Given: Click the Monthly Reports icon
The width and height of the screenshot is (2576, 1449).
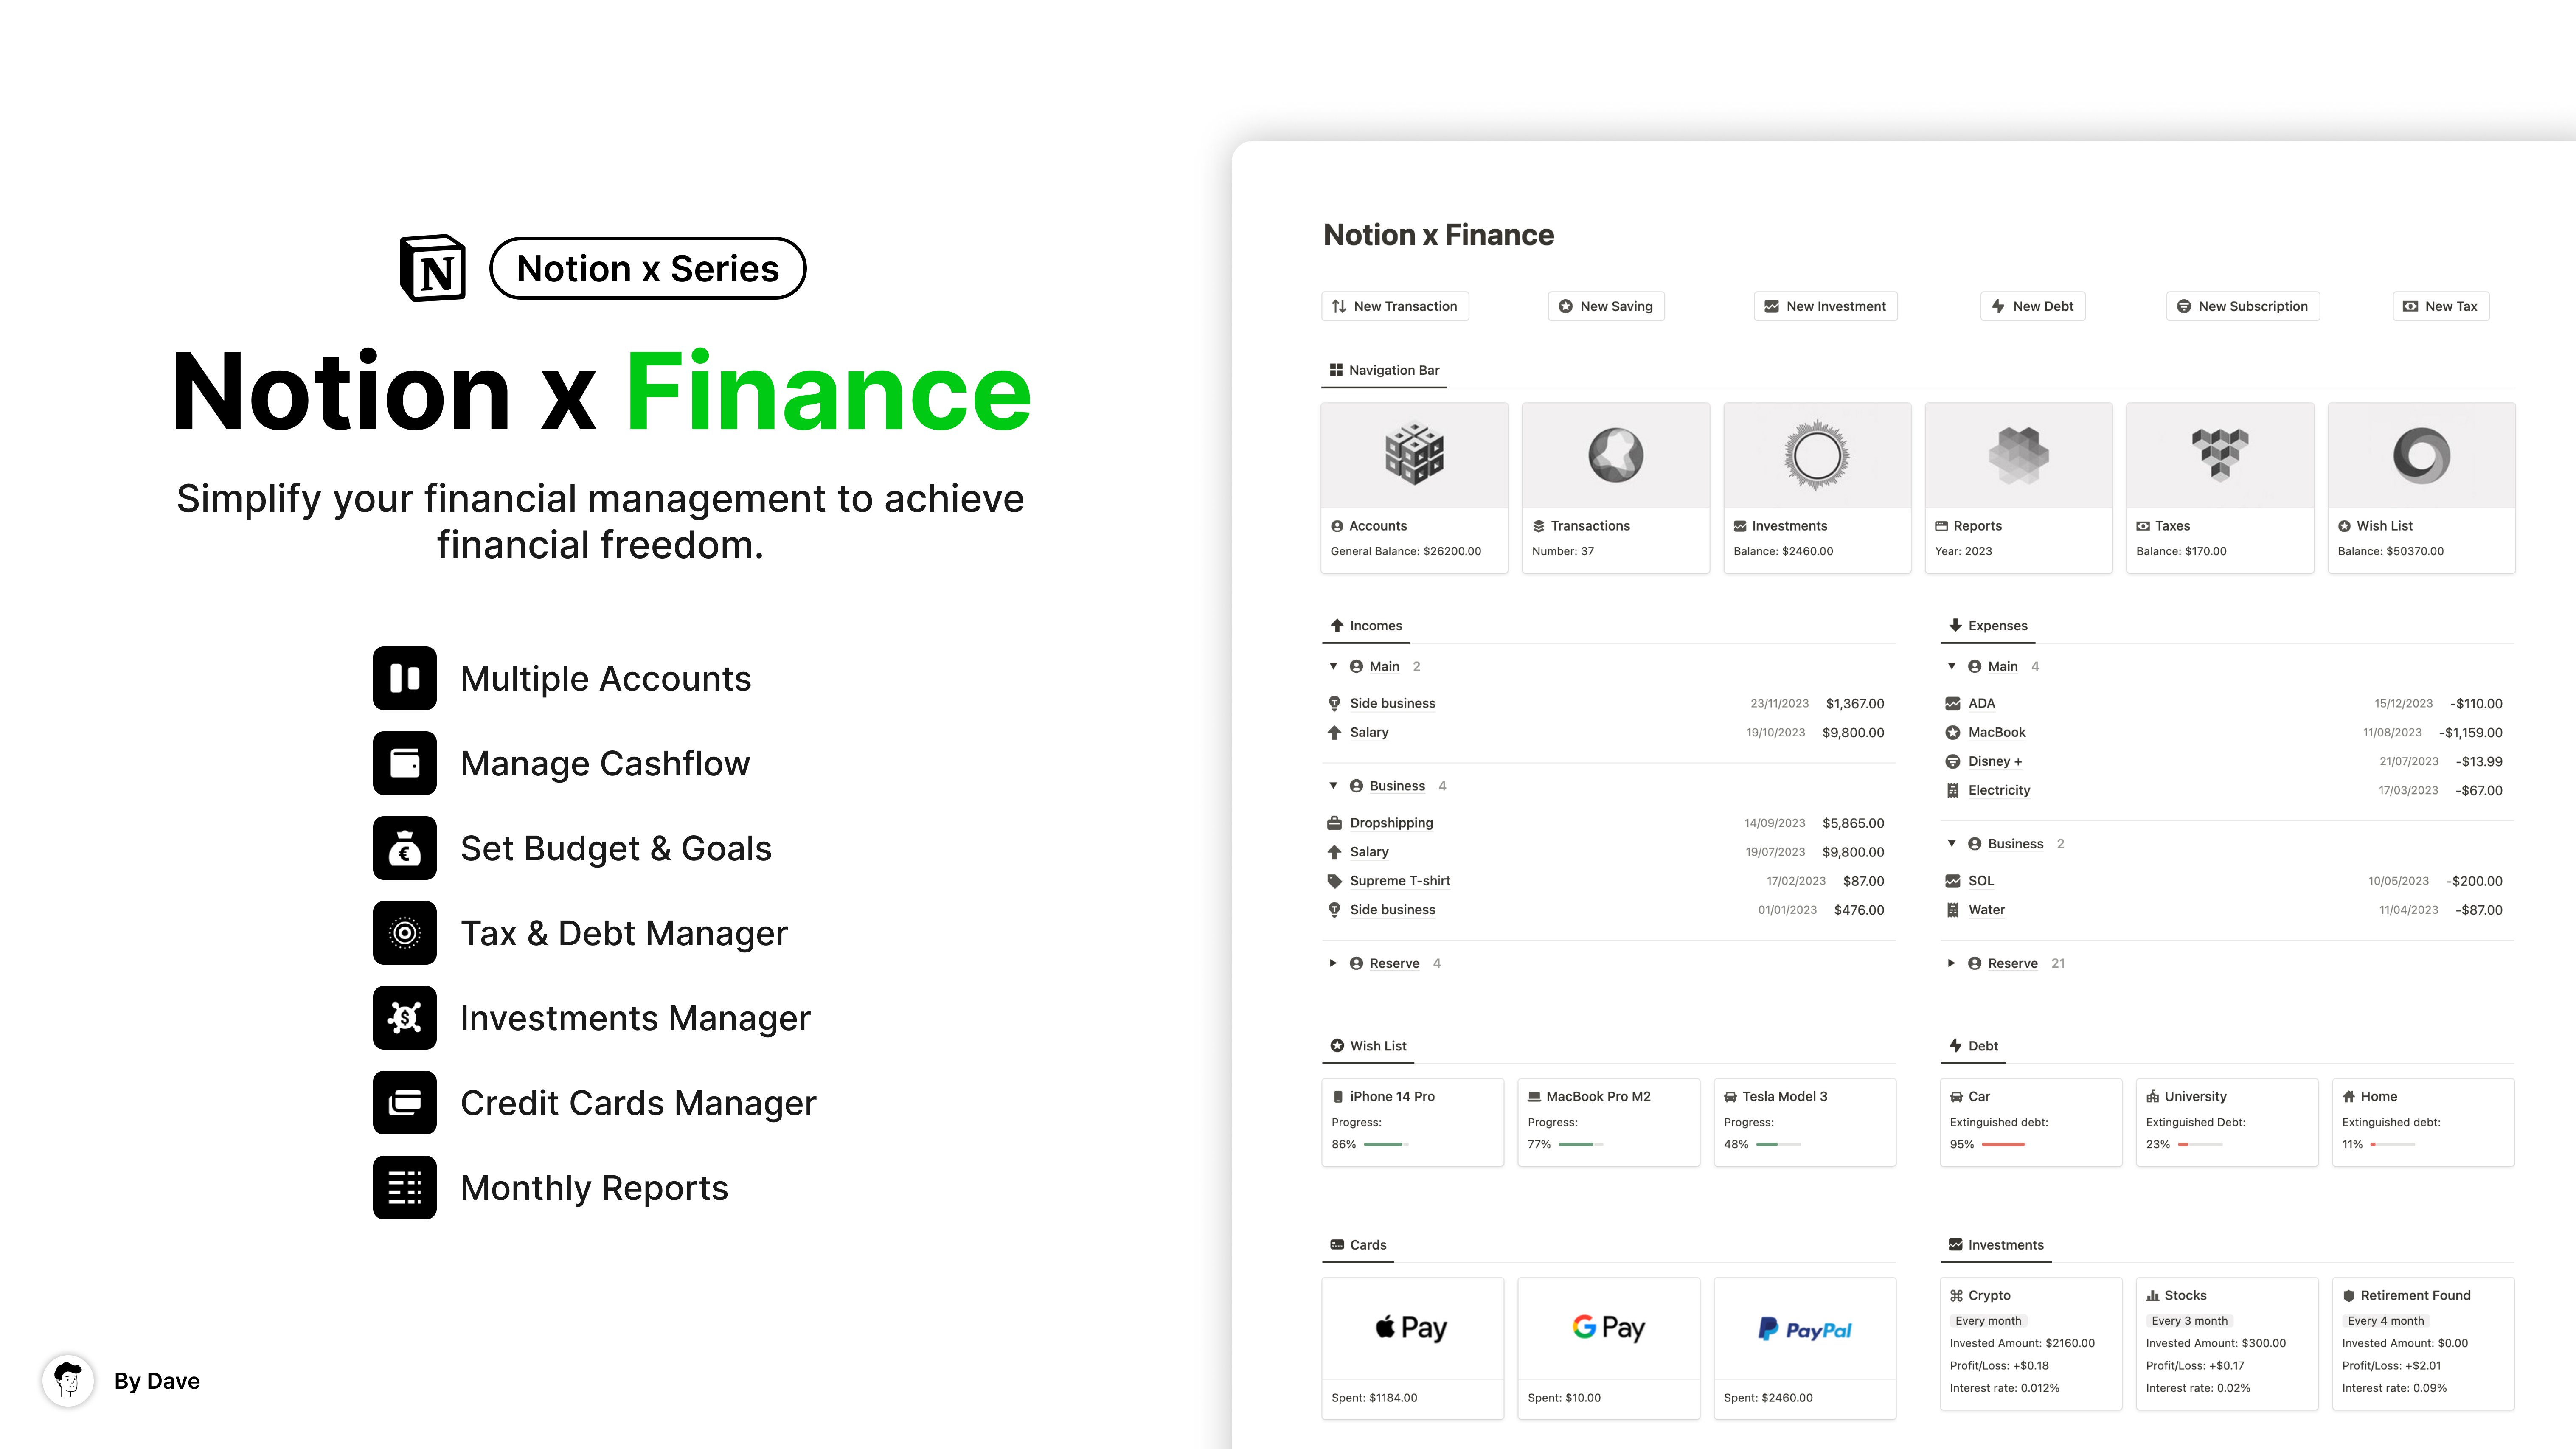Looking at the screenshot, I should [405, 1188].
